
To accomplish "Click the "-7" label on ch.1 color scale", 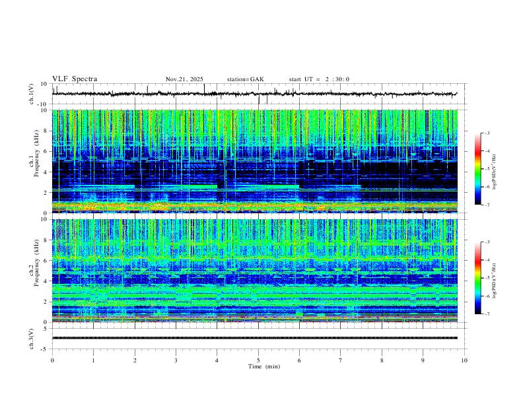I will point(487,205).
